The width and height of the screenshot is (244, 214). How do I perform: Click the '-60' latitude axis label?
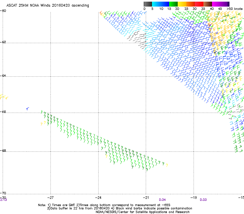coord(3,11)
